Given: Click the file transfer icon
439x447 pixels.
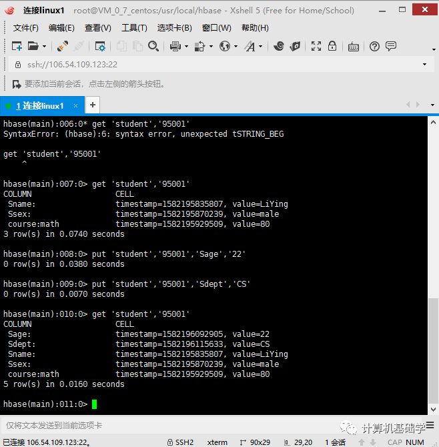Looking at the screenshot, I should pos(199,46).
